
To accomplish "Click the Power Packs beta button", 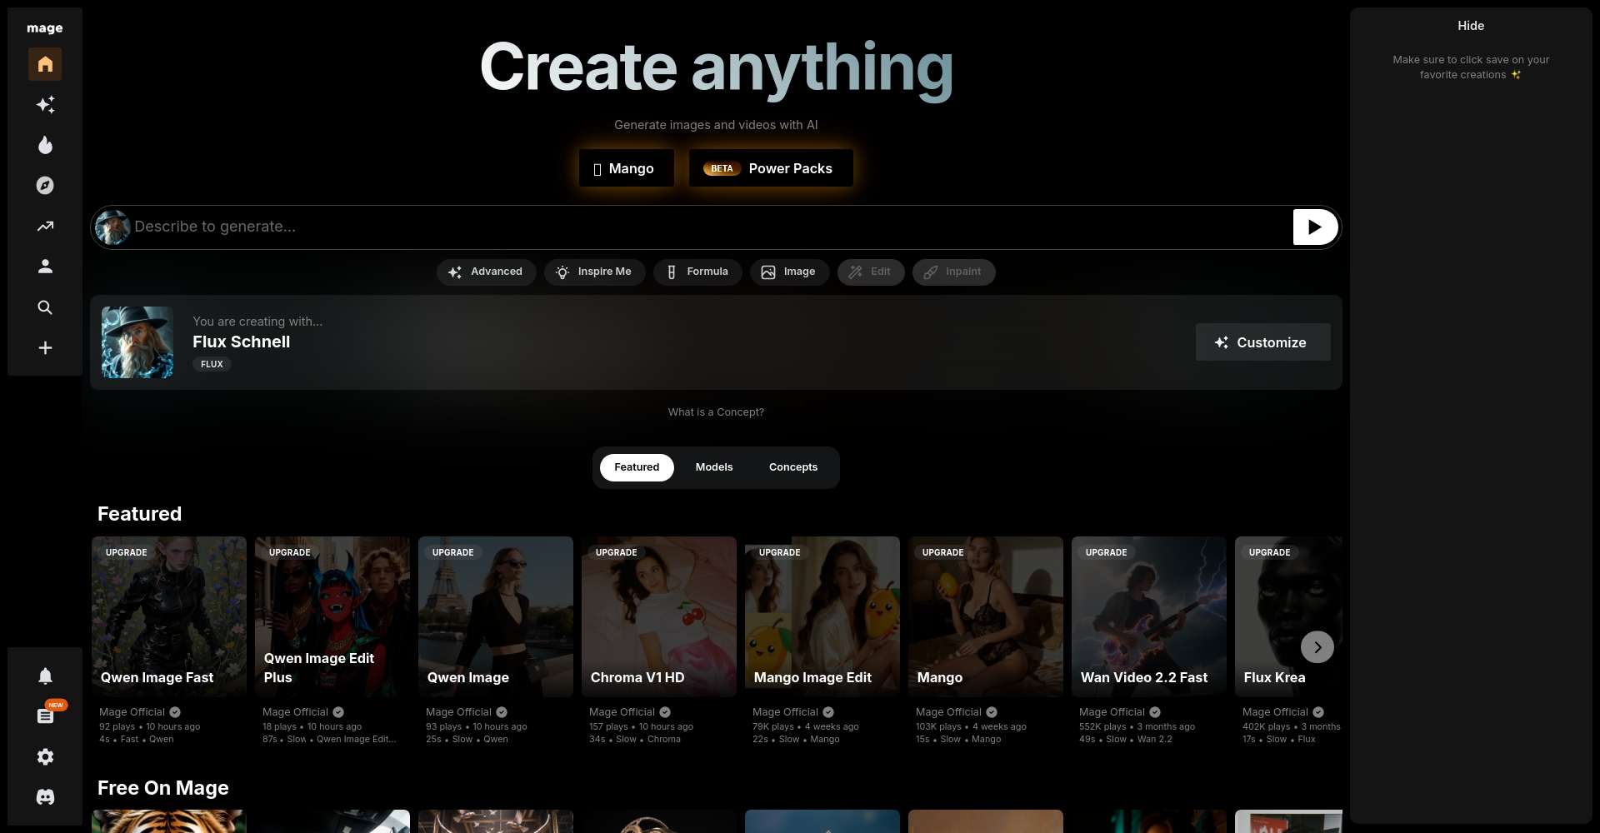I will (770, 168).
